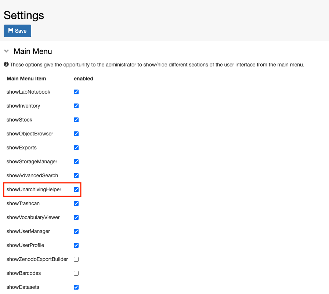Disable the showTrashcan checkbox
The width and height of the screenshot is (329, 294).
[76, 203]
